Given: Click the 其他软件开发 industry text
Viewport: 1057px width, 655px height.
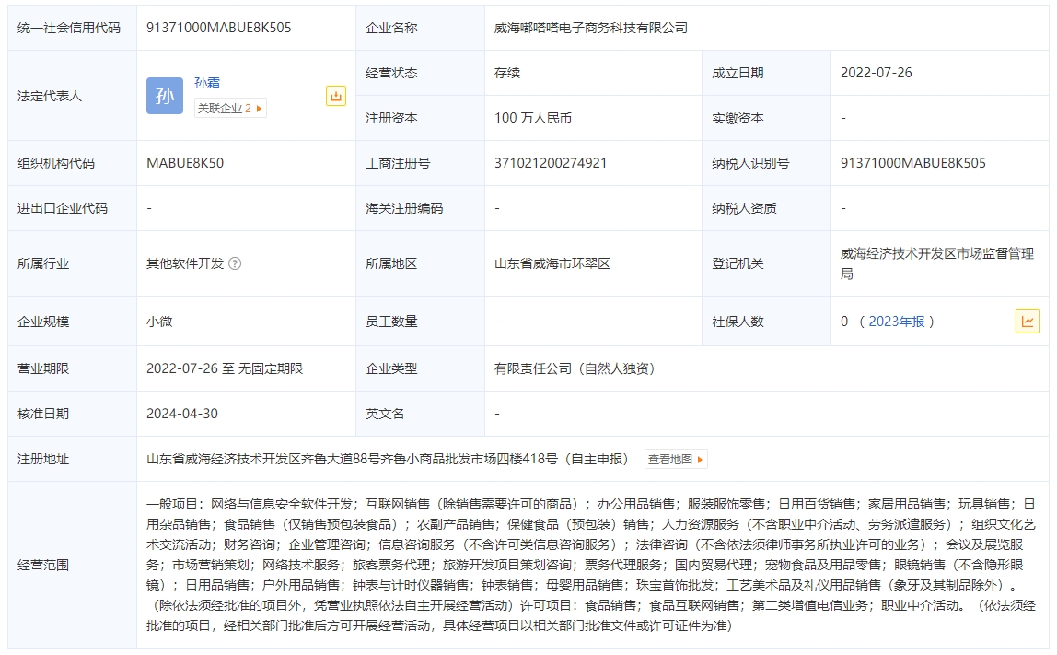Looking at the screenshot, I should (185, 263).
